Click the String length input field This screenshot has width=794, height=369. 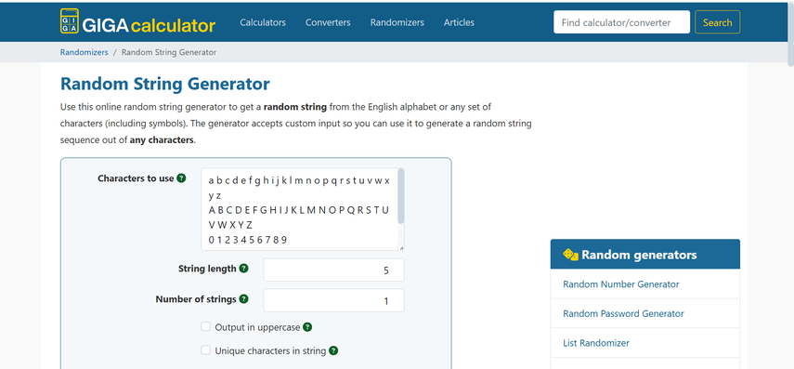tap(333, 270)
